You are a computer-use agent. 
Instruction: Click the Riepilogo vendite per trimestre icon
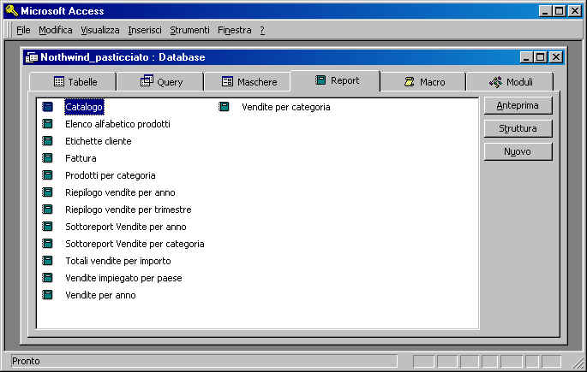[48, 210]
